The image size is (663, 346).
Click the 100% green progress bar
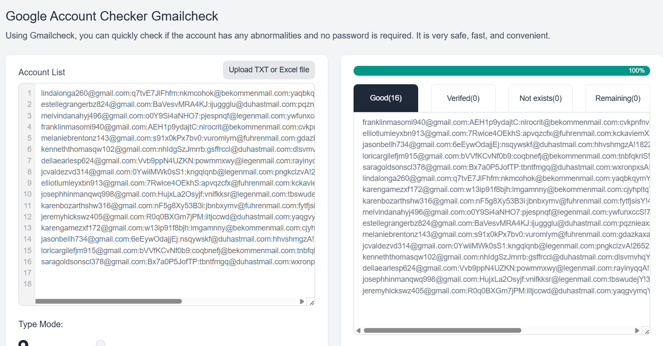pyautogui.click(x=501, y=71)
